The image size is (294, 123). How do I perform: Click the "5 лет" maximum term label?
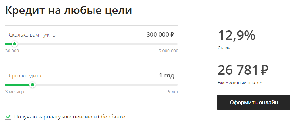click(x=173, y=92)
